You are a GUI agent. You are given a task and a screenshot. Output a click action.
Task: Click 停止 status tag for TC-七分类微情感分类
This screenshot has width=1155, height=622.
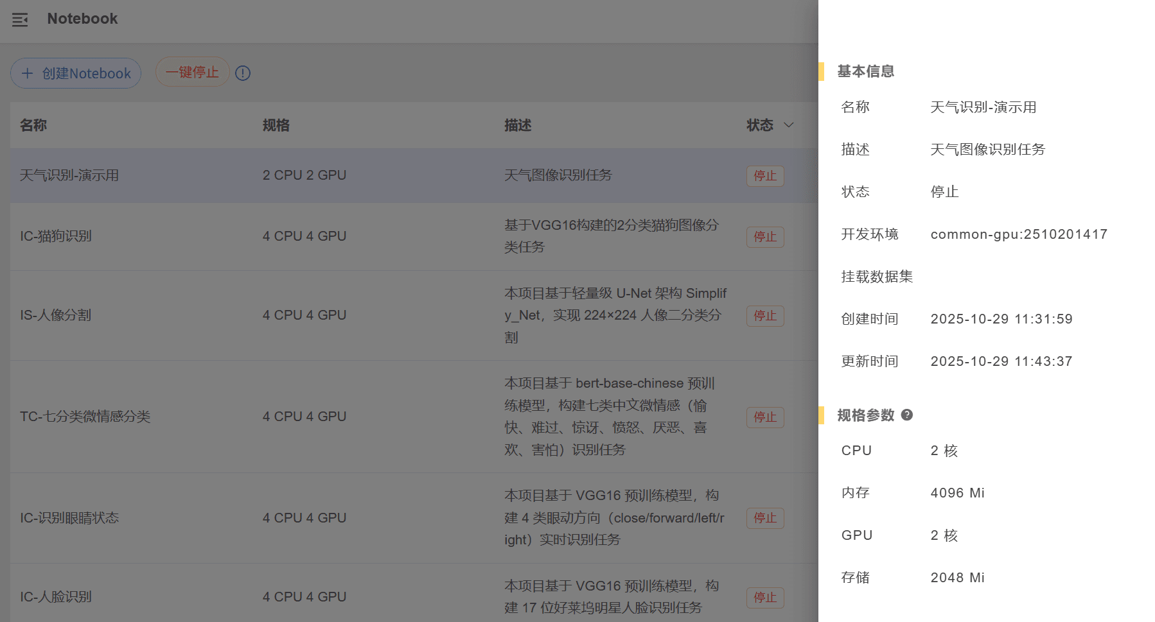click(764, 417)
